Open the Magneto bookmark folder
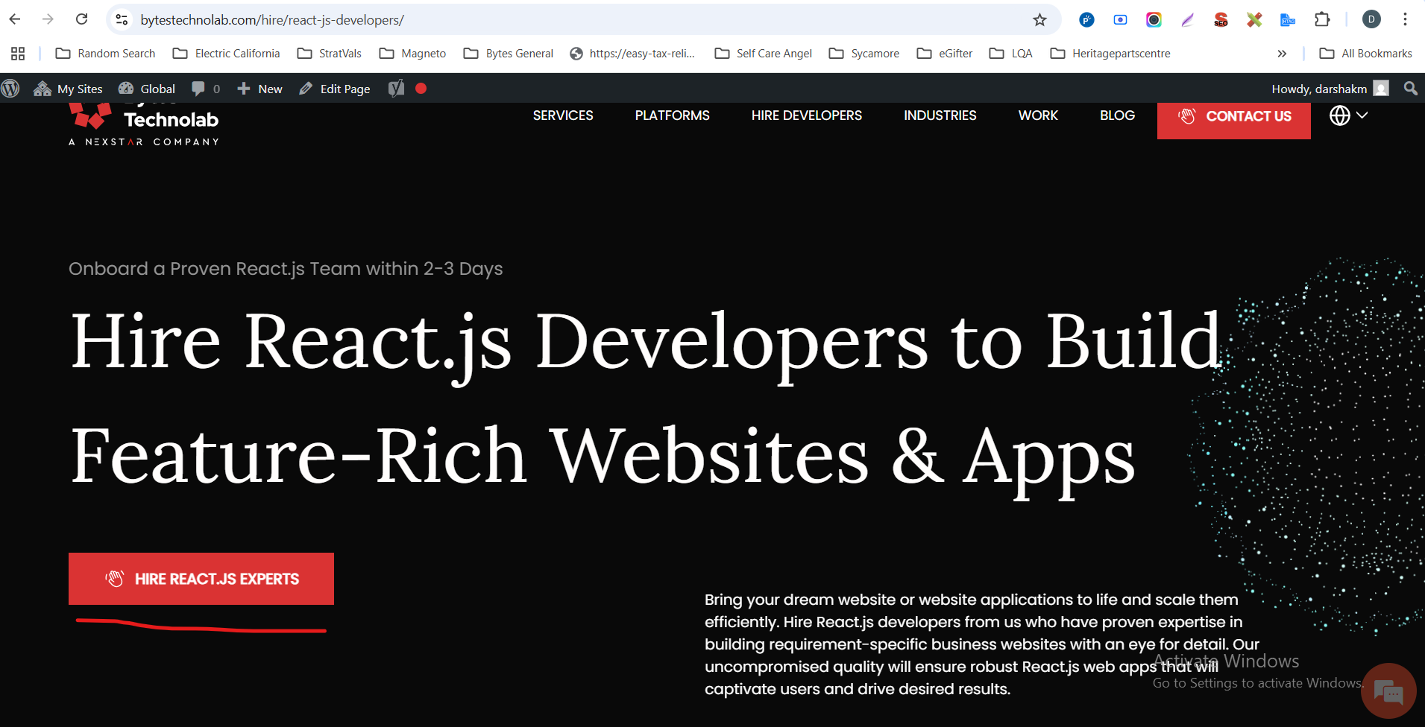This screenshot has width=1425, height=727. click(x=412, y=54)
